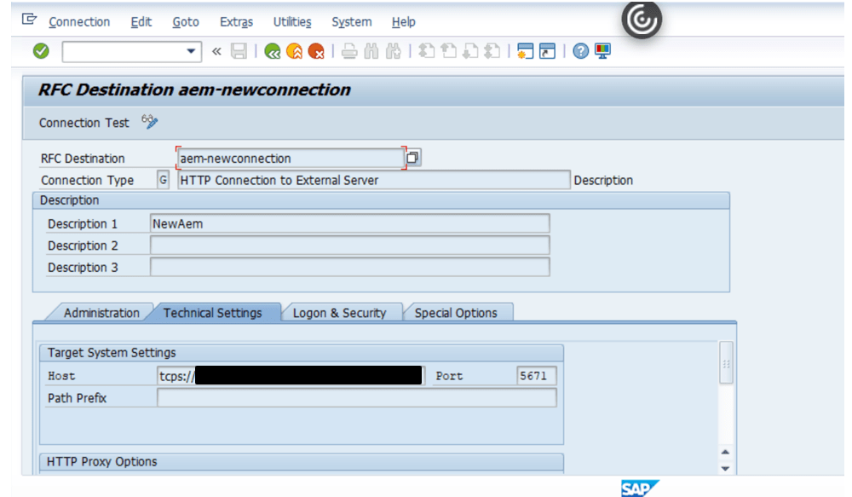This screenshot has height=497, width=852.
Task: Click the orange Exit icon
Action: pos(294,51)
